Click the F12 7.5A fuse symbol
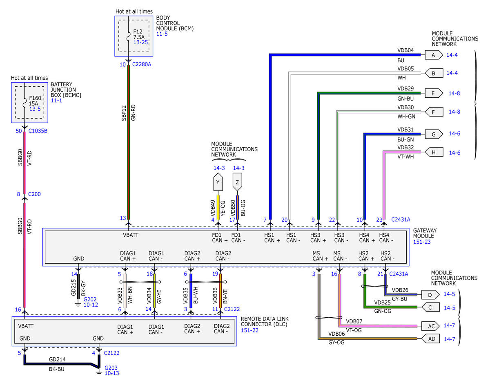The height and width of the screenshot is (379, 490). pos(129,36)
